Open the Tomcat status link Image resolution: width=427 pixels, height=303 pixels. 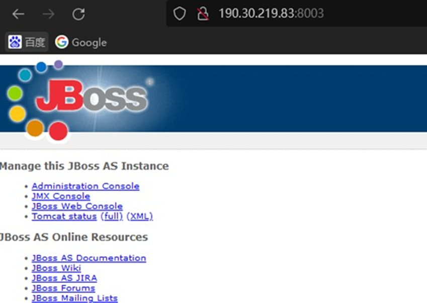(64, 216)
